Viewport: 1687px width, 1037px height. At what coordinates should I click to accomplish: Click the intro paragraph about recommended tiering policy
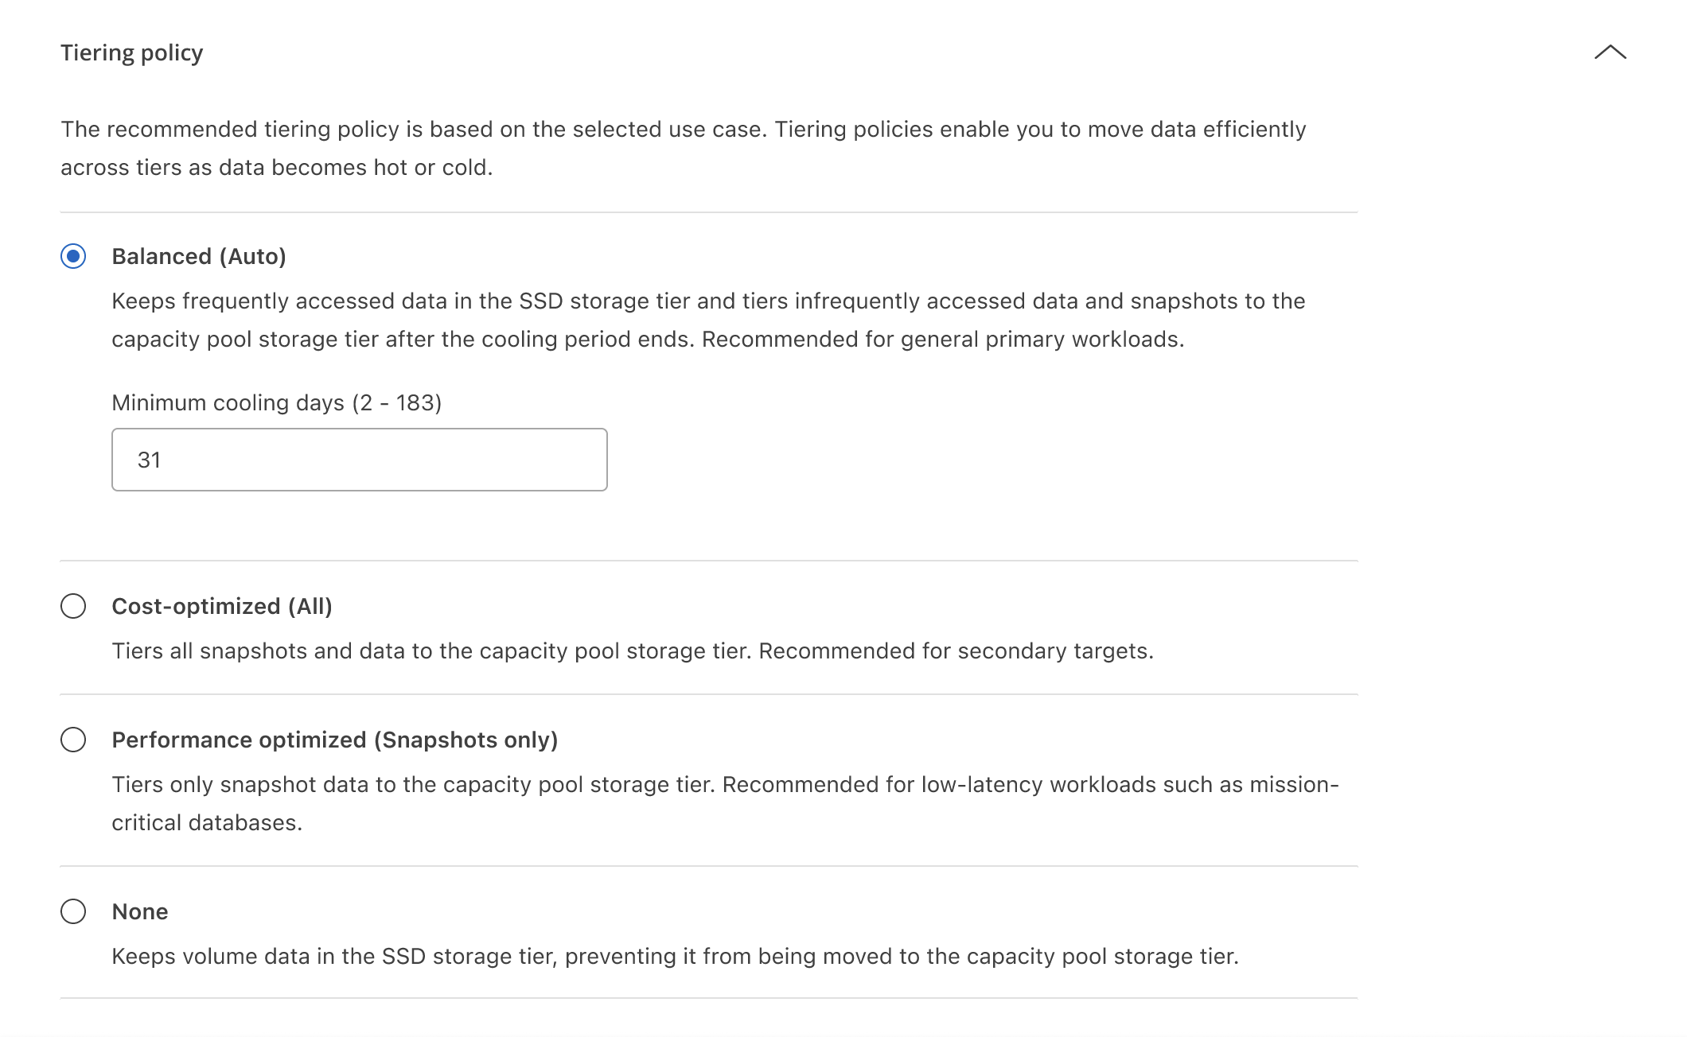683,129
